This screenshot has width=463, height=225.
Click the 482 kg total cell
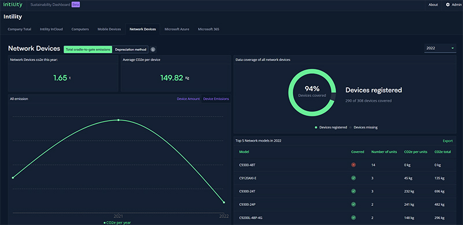click(439, 204)
